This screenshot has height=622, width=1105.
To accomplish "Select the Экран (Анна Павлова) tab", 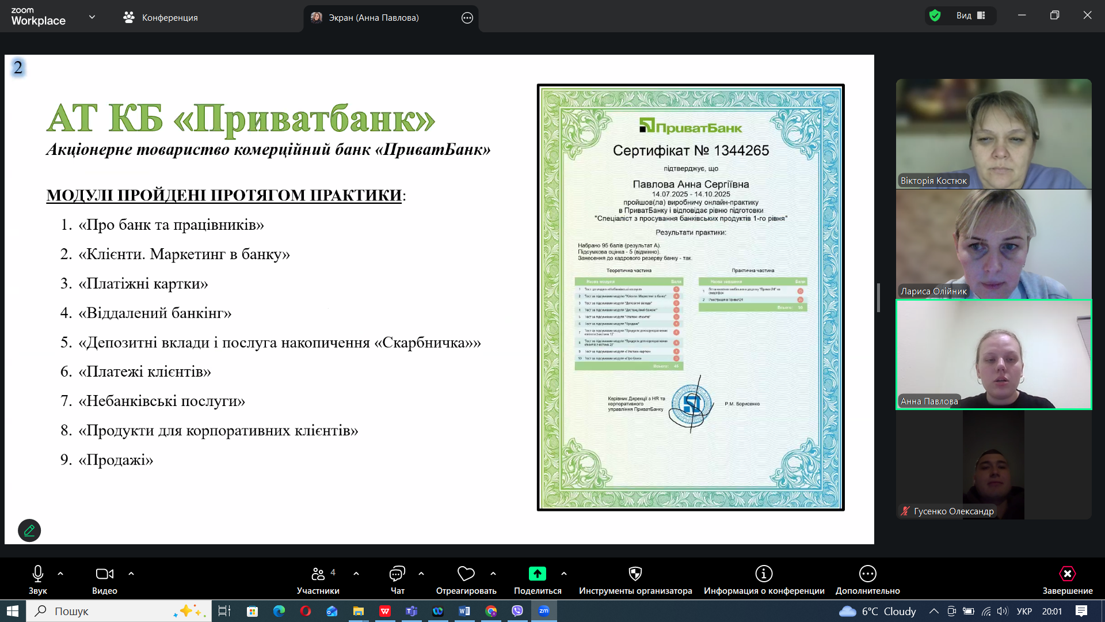I will [x=373, y=17].
